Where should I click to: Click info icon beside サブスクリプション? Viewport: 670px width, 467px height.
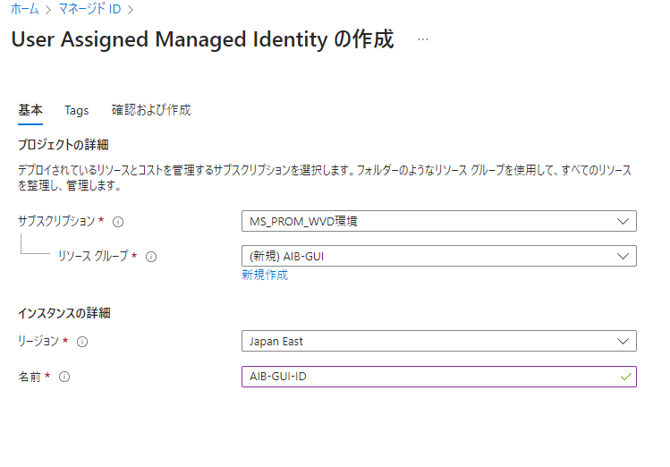click(118, 222)
